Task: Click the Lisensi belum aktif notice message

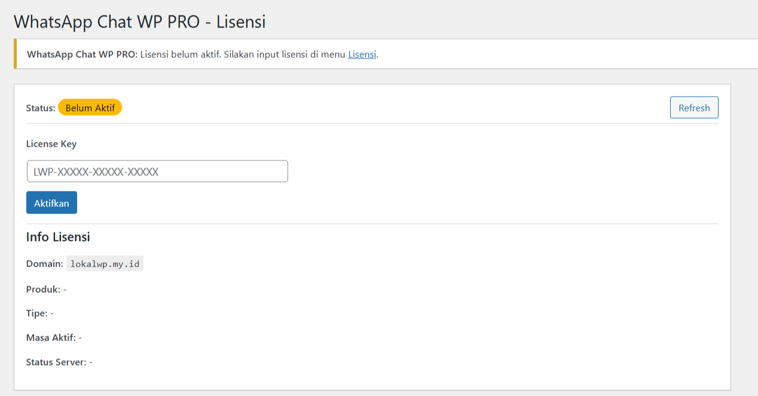Action: (x=181, y=54)
